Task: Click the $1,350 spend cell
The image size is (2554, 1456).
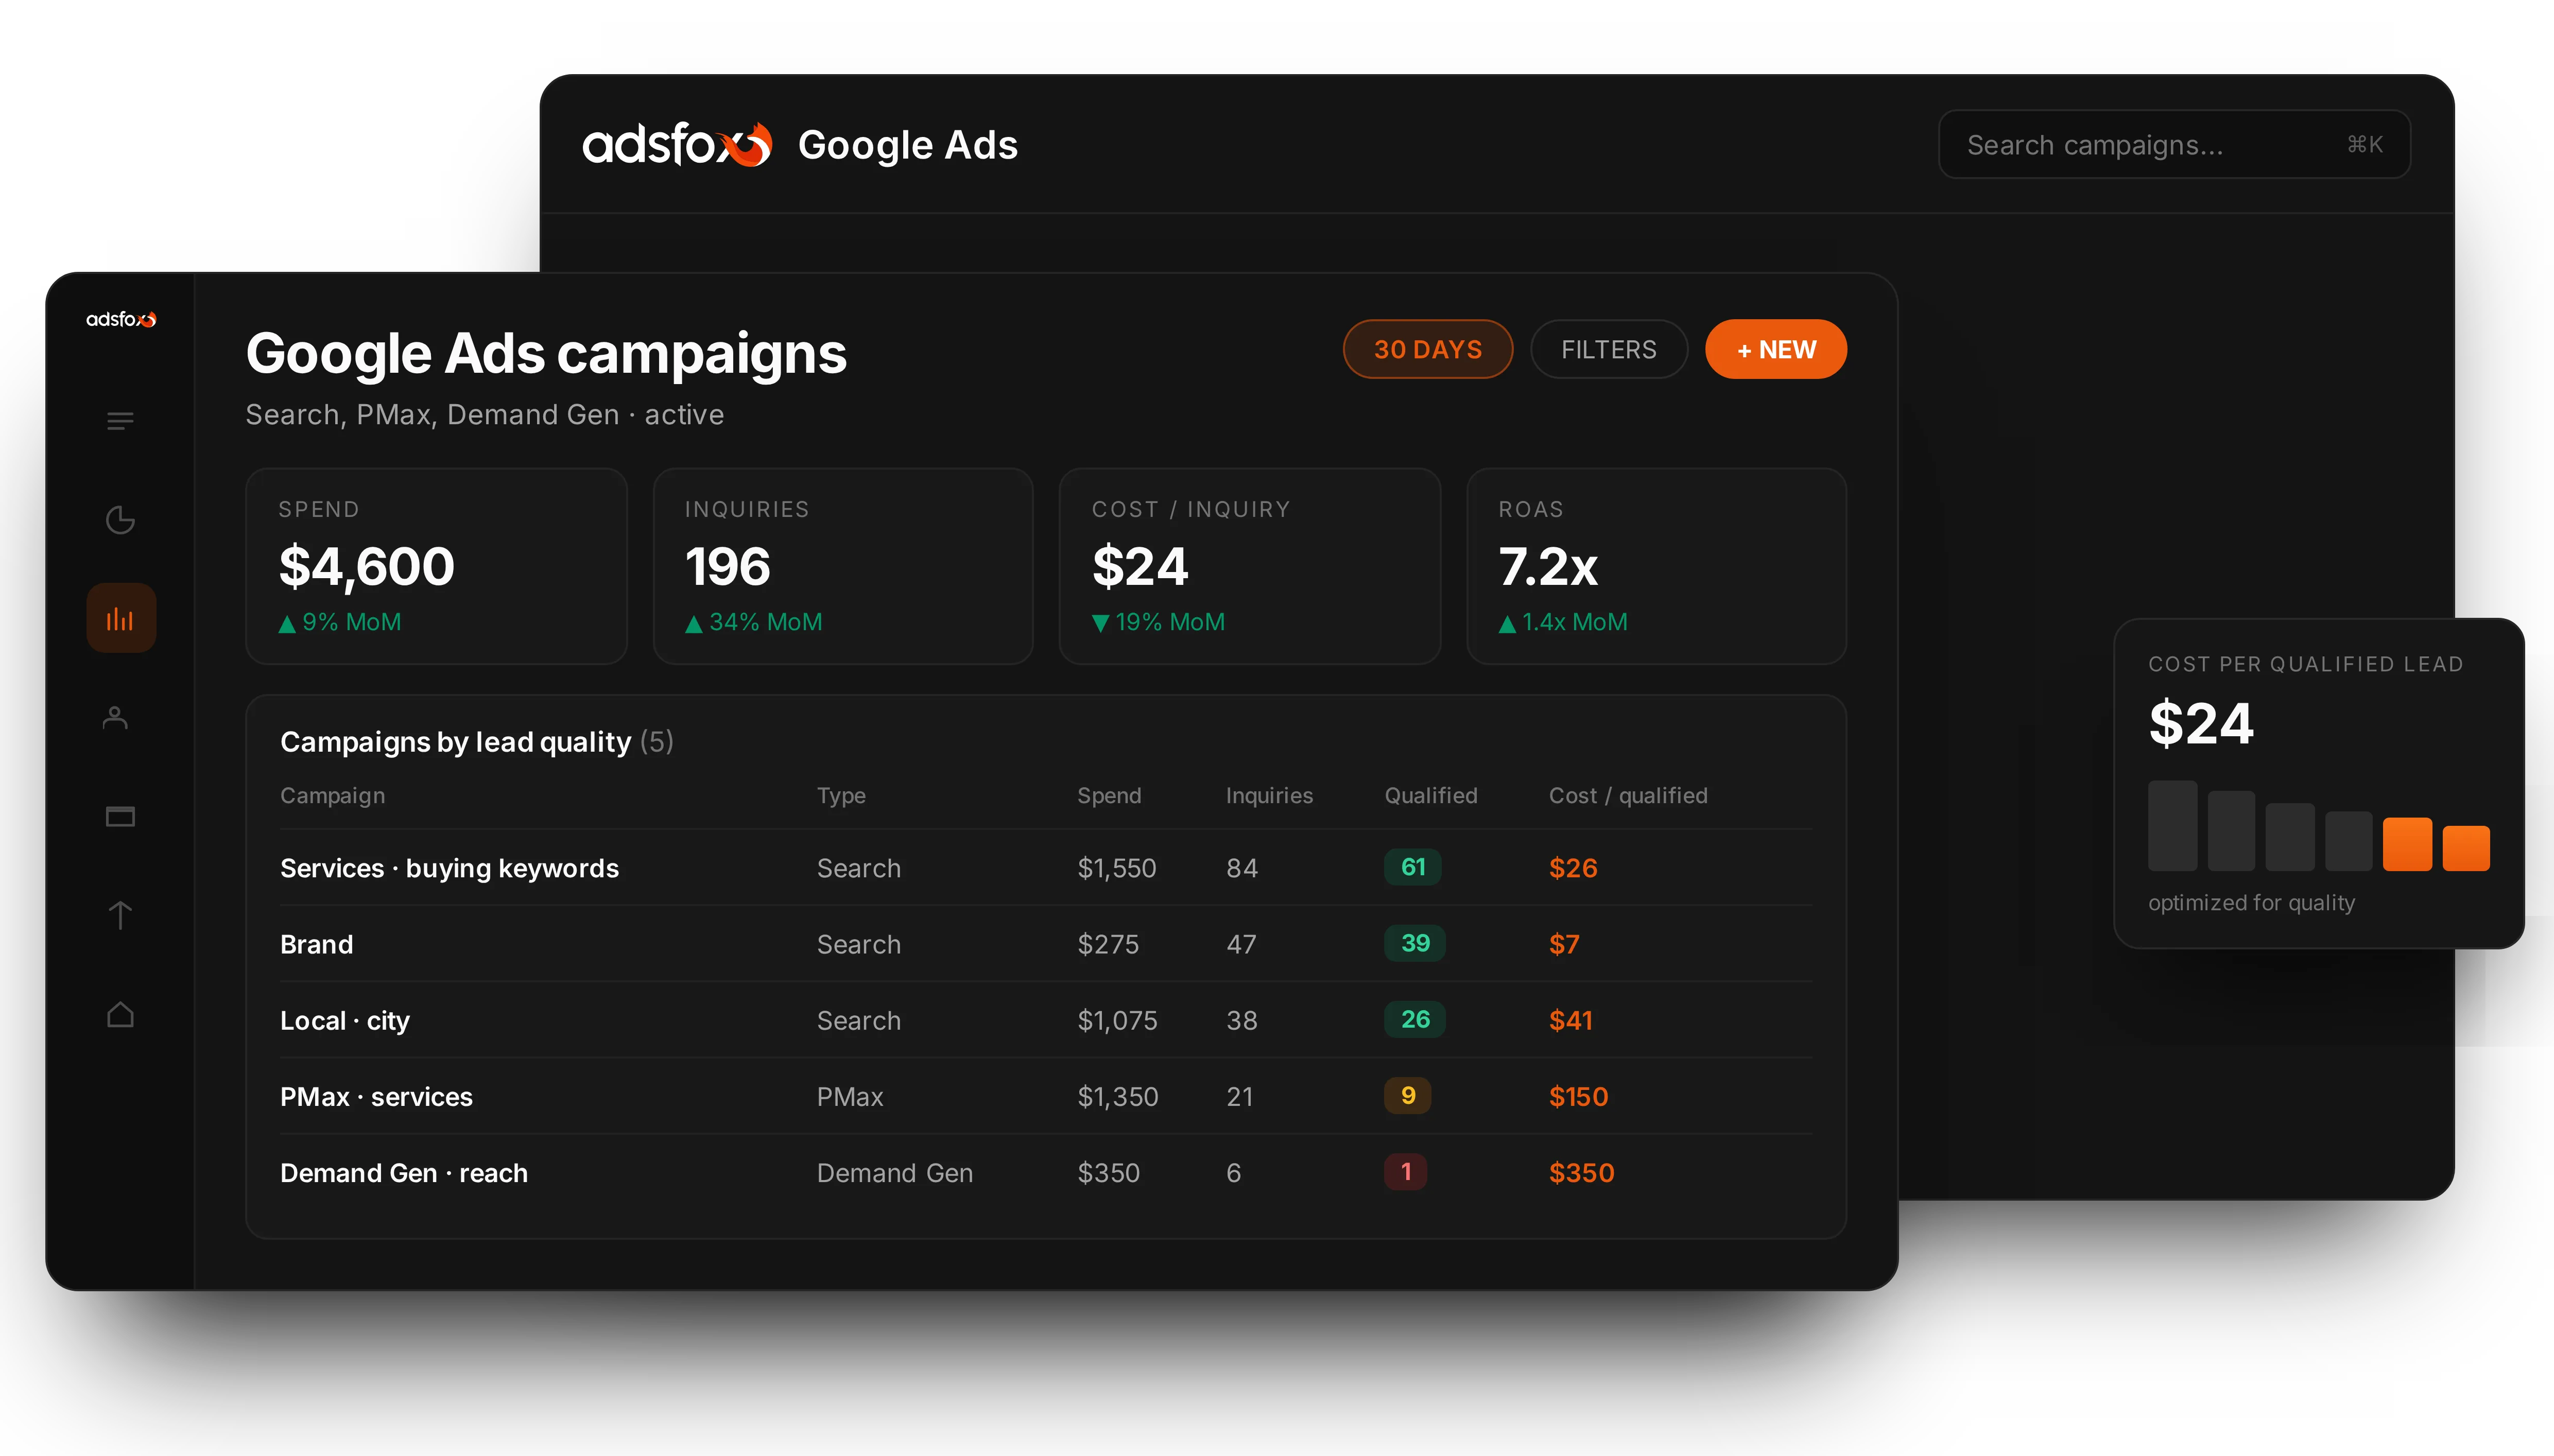Action: click(1117, 1096)
